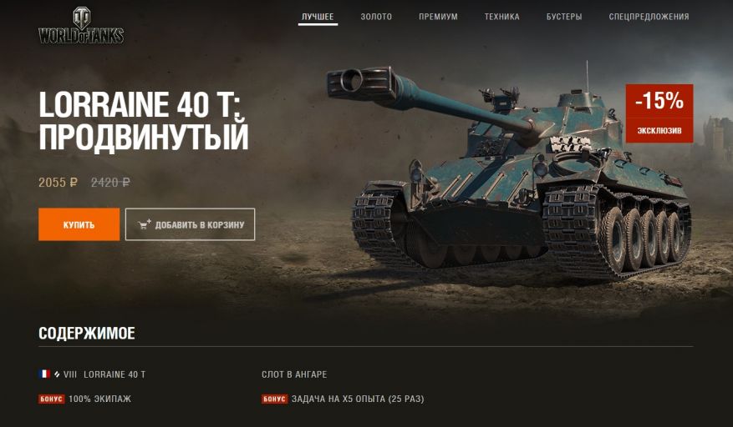Click the shopping cart icon
Viewport: 733px width, 427px height.
(145, 224)
